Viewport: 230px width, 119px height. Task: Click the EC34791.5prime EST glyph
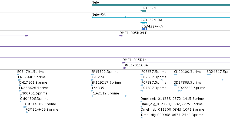coord(18,74)
